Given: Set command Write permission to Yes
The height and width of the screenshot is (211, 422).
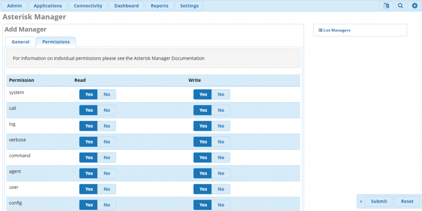Looking at the screenshot, I should click(202, 158).
